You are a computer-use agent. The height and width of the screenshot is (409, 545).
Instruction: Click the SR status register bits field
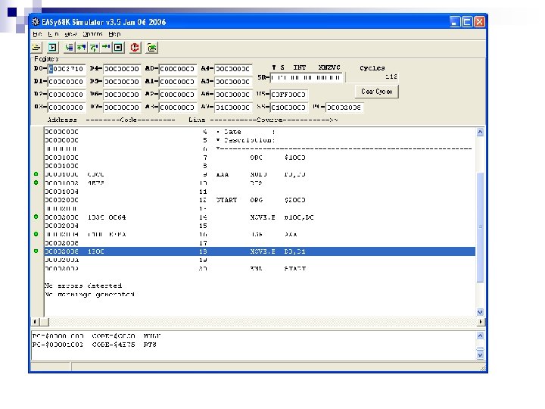pyautogui.click(x=307, y=77)
